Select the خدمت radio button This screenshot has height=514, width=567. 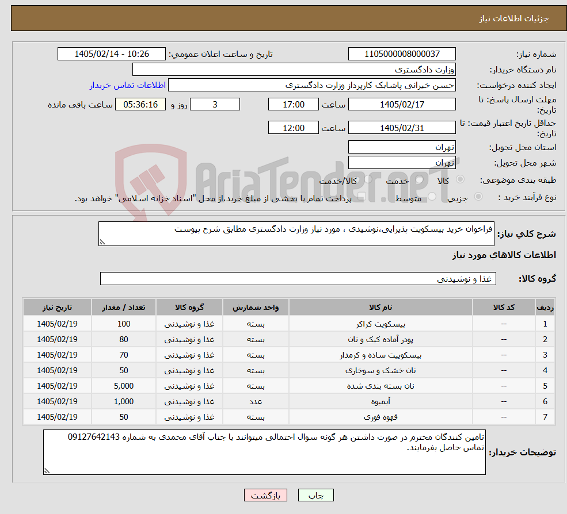[420, 179]
